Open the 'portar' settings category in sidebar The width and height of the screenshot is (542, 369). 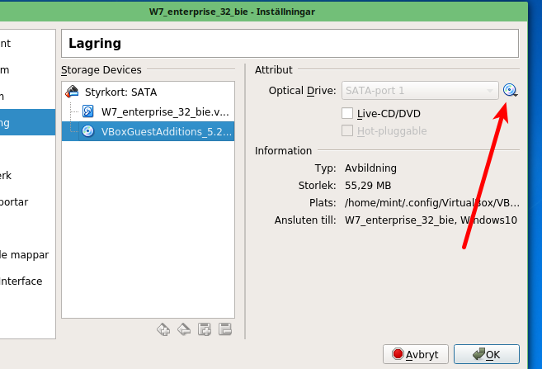click(18, 201)
